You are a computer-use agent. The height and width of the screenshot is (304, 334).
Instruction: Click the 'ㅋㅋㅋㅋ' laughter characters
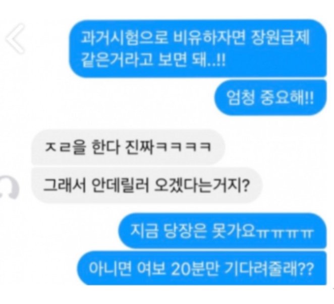[184, 147]
